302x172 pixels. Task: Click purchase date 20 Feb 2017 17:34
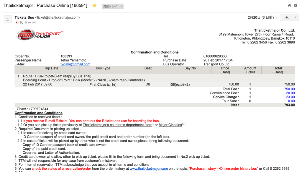click(218, 60)
